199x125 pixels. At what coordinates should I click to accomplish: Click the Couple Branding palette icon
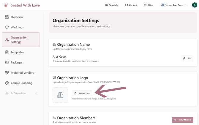[7, 83]
